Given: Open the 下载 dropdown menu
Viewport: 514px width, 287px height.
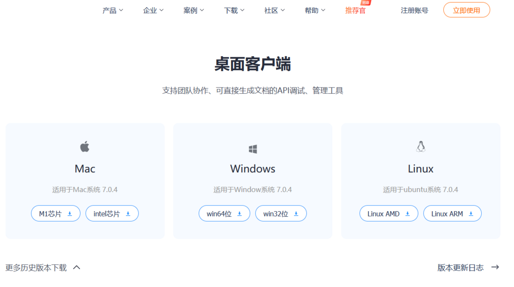Looking at the screenshot, I should click(234, 10).
